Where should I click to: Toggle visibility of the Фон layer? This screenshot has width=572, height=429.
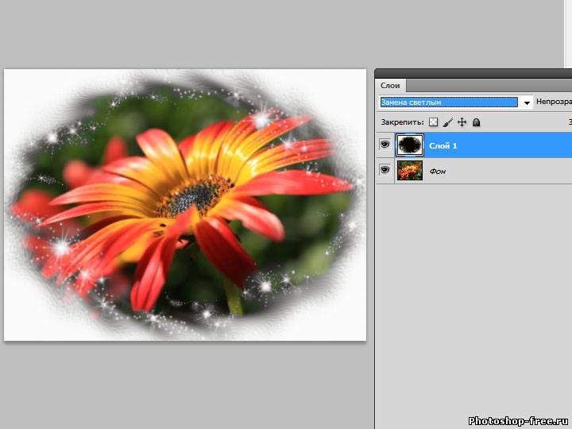tap(385, 171)
